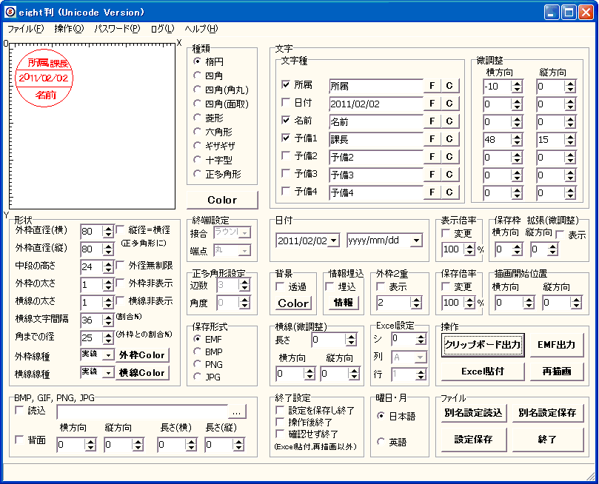Click the stamp preview image
This screenshot has width=599, height=484.
(x=44, y=78)
